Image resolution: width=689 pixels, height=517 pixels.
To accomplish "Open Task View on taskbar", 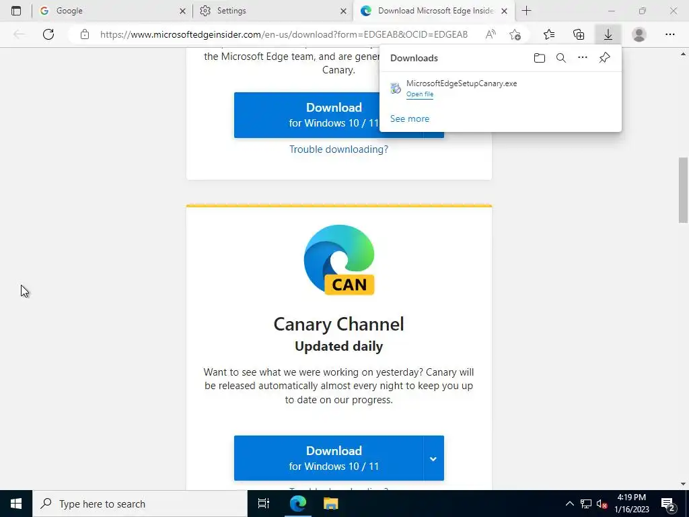I will point(264,504).
